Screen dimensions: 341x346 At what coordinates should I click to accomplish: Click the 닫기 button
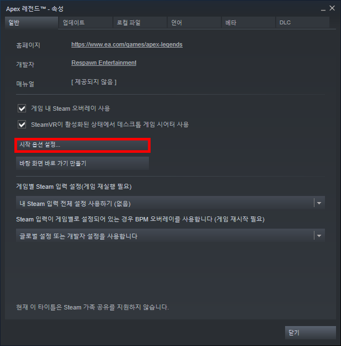(311, 333)
